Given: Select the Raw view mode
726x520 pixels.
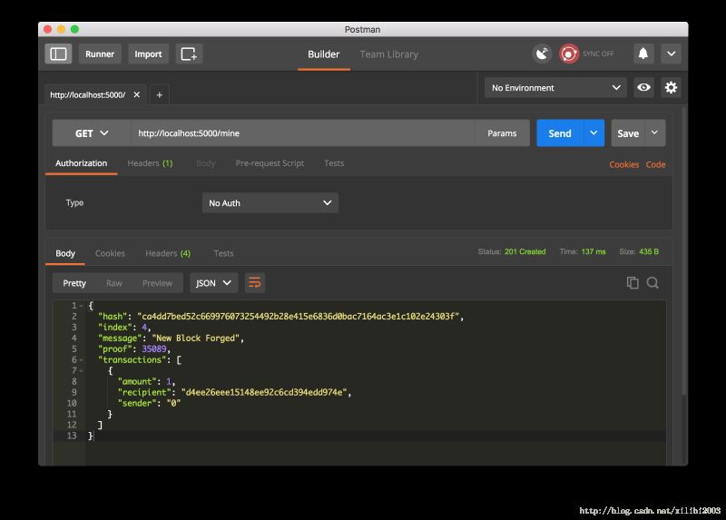Looking at the screenshot, I should pyautogui.click(x=114, y=283).
